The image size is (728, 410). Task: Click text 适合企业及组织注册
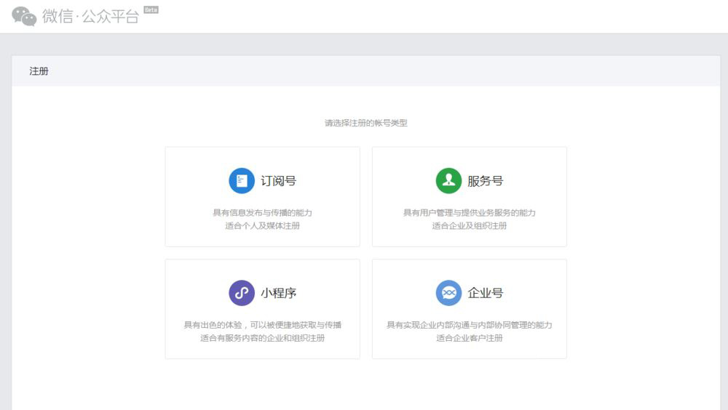click(470, 226)
